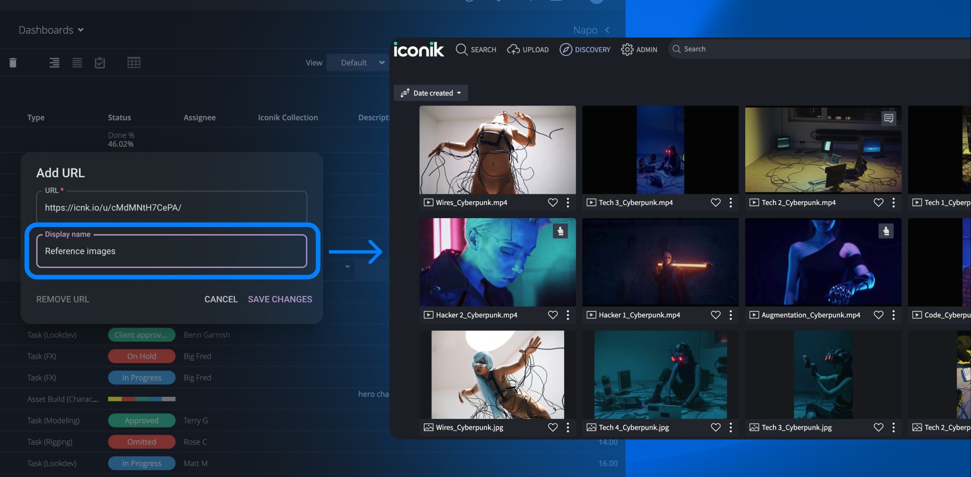Select the grid table view icon

tap(134, 62)
